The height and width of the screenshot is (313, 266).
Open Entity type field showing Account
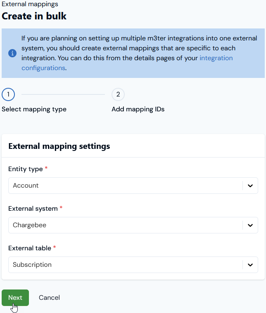tap(133, 186)
